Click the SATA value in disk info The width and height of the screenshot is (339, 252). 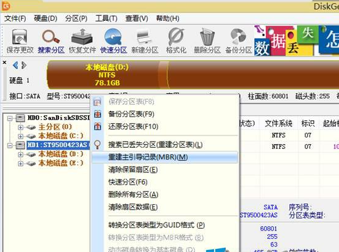(271, 207)
